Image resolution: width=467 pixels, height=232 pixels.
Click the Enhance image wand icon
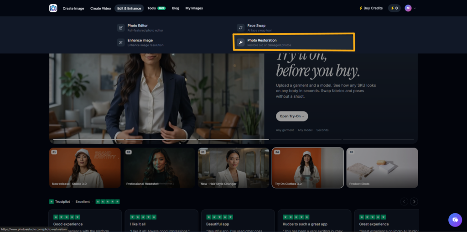(120, 42)
